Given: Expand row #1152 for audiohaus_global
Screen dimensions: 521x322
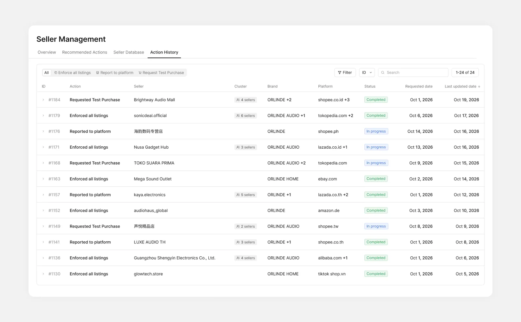Looking at the screenshot, I should (43, 210).
